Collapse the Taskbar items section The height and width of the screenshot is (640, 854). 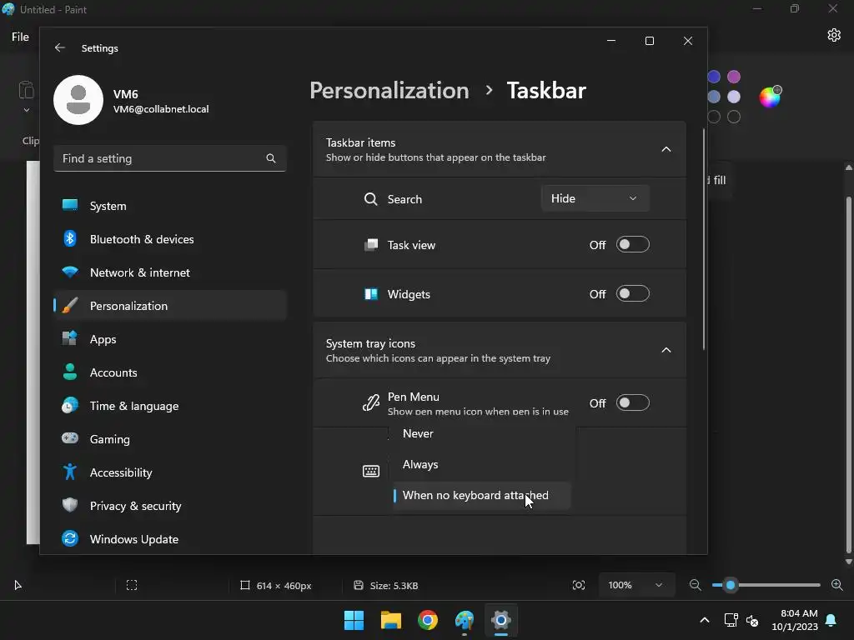coord(666,149)
